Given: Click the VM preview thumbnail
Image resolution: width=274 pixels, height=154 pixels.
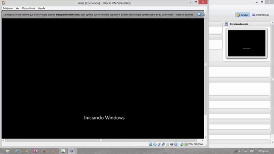Looking at the screenshot, I should [x=247, y=43].
